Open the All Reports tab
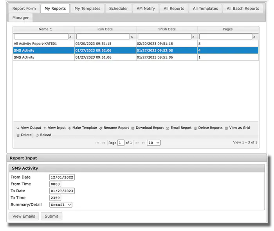This screenshot has height=231, width=274. [x=174, y=8]
